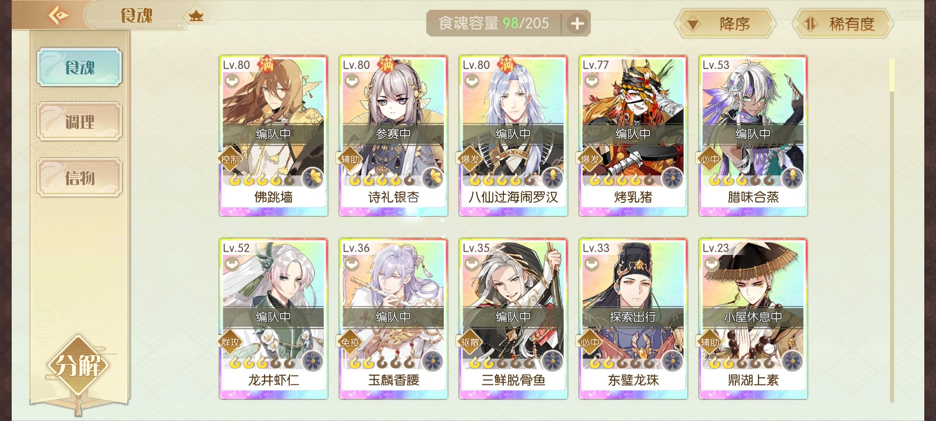Viewport: 936px width, 421px height.
Task: Open the pavilion home icon
Action: click(x=196, y=16)
